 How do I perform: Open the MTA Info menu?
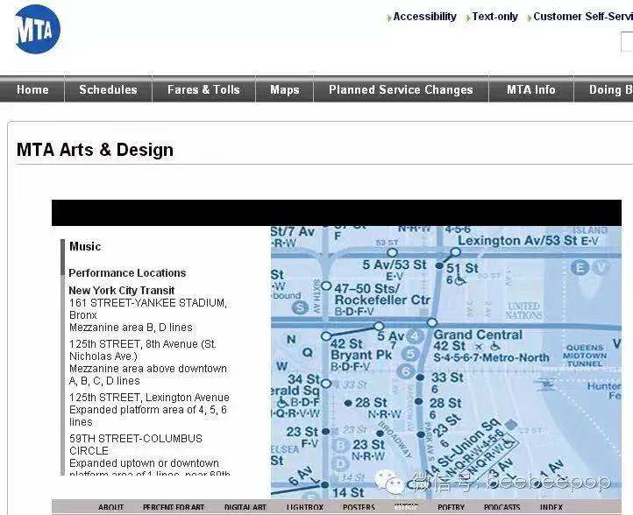[531, 89]
